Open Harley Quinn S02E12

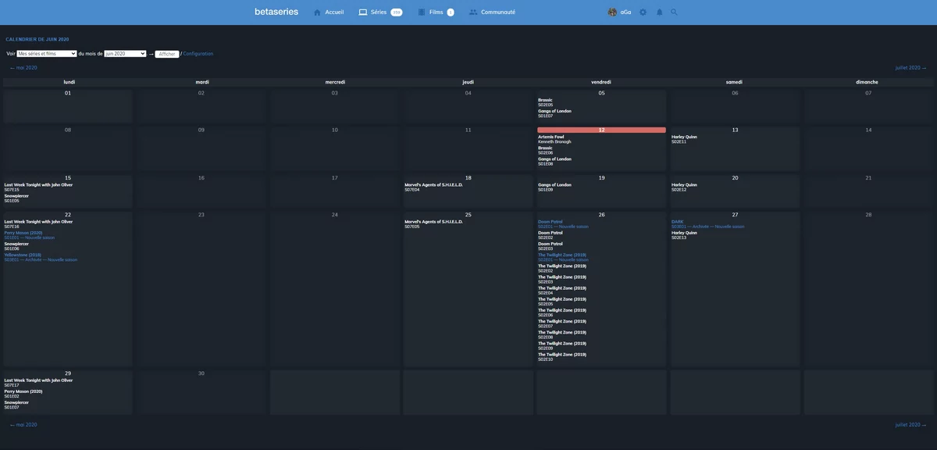click(x=684, y=187)
